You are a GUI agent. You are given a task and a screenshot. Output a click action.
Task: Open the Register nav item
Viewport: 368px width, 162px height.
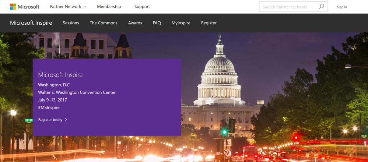pos(209,23)
